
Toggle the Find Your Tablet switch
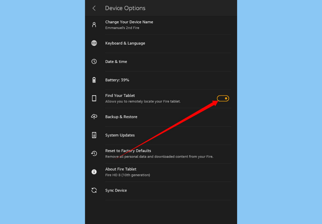click(223, 99)
